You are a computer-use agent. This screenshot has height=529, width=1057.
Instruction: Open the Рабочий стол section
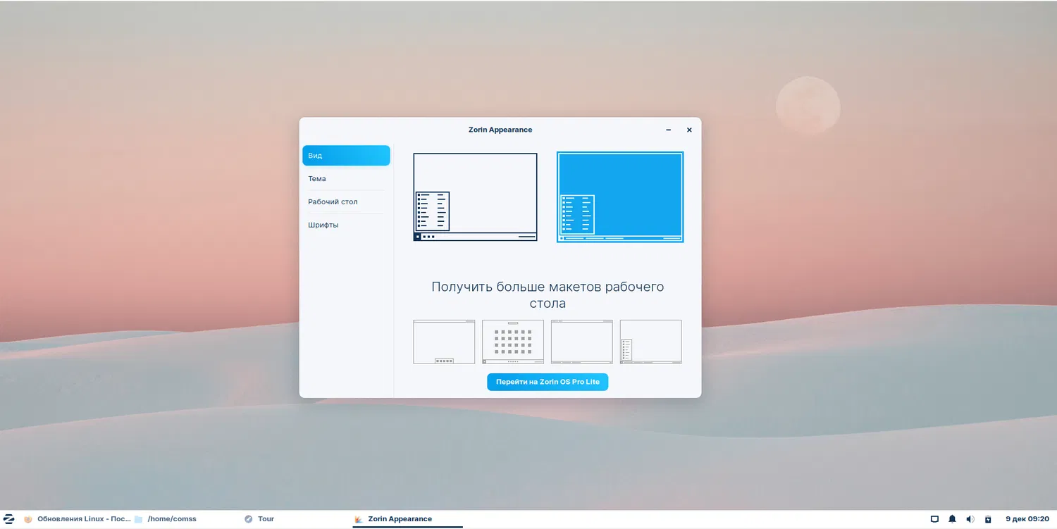346,202
